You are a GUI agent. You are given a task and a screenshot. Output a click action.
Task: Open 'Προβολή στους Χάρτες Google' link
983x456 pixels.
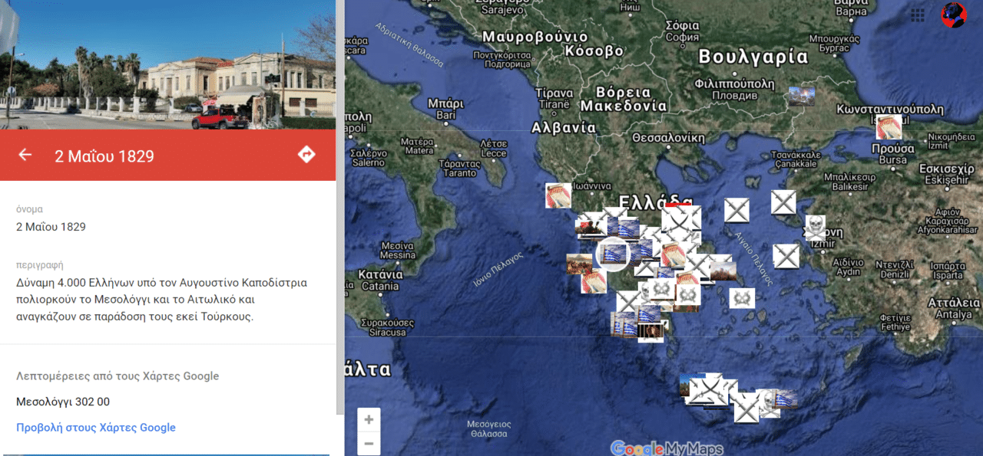(x=96, y=428)
